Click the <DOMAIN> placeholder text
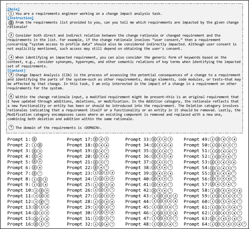The image size is (249, 229). [x=92, y=128]
